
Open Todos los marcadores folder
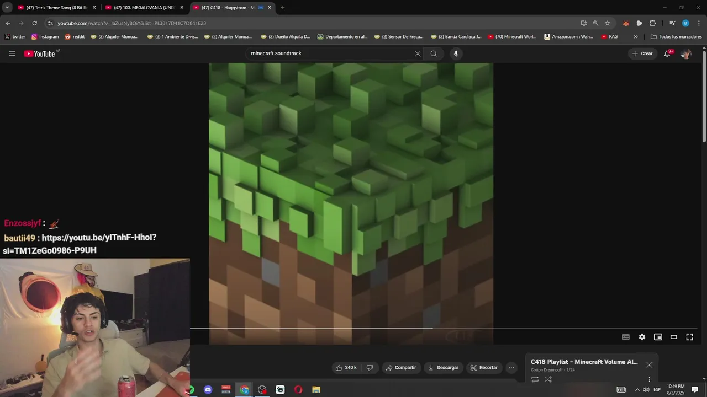click(x=676, y=37)
